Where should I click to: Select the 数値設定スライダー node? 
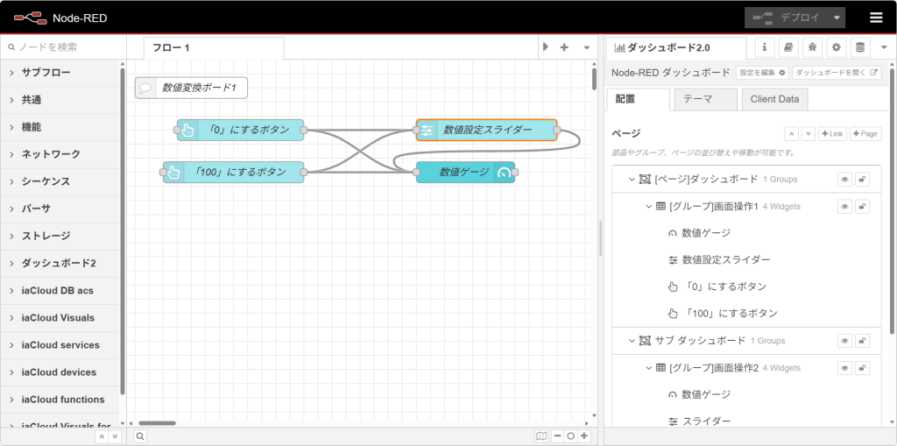tap(487, 131)
